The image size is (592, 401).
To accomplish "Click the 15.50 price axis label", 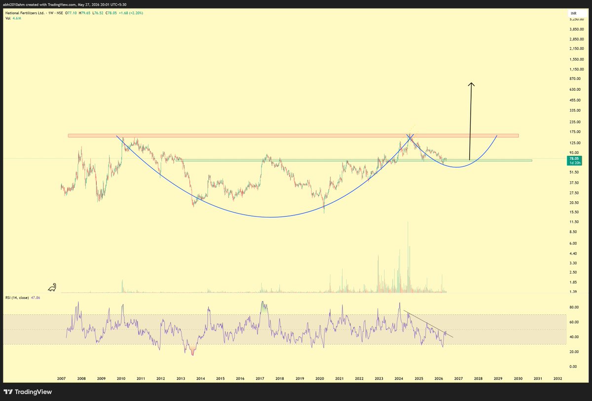I will pyautogui.click(x=574, y=212).
